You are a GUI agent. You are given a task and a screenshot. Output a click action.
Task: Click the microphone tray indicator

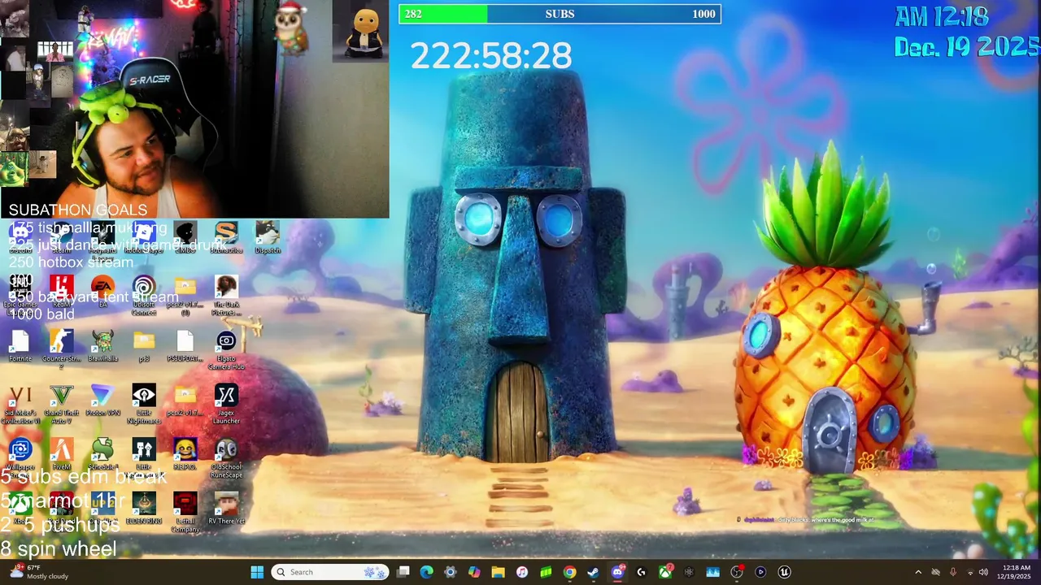pyautogui.click(x=952, y=572)
